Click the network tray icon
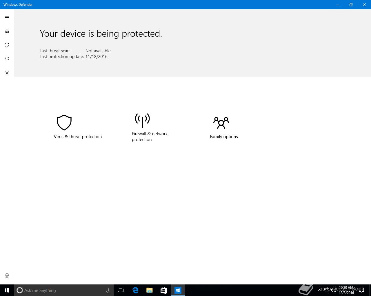371x296 pixels. (327, 290)
